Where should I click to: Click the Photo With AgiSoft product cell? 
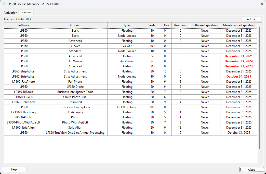coord(75,122)
